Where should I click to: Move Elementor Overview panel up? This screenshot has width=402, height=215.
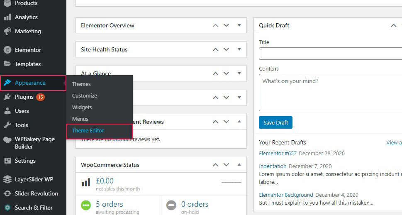[216, 25]
